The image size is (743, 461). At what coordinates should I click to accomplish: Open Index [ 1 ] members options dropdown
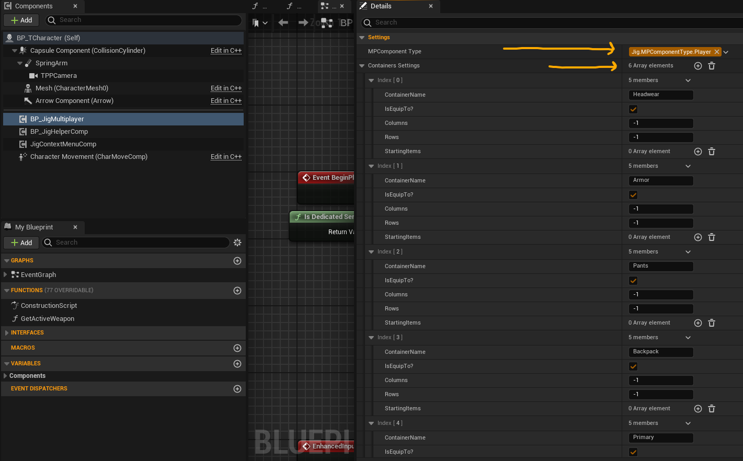688,166
